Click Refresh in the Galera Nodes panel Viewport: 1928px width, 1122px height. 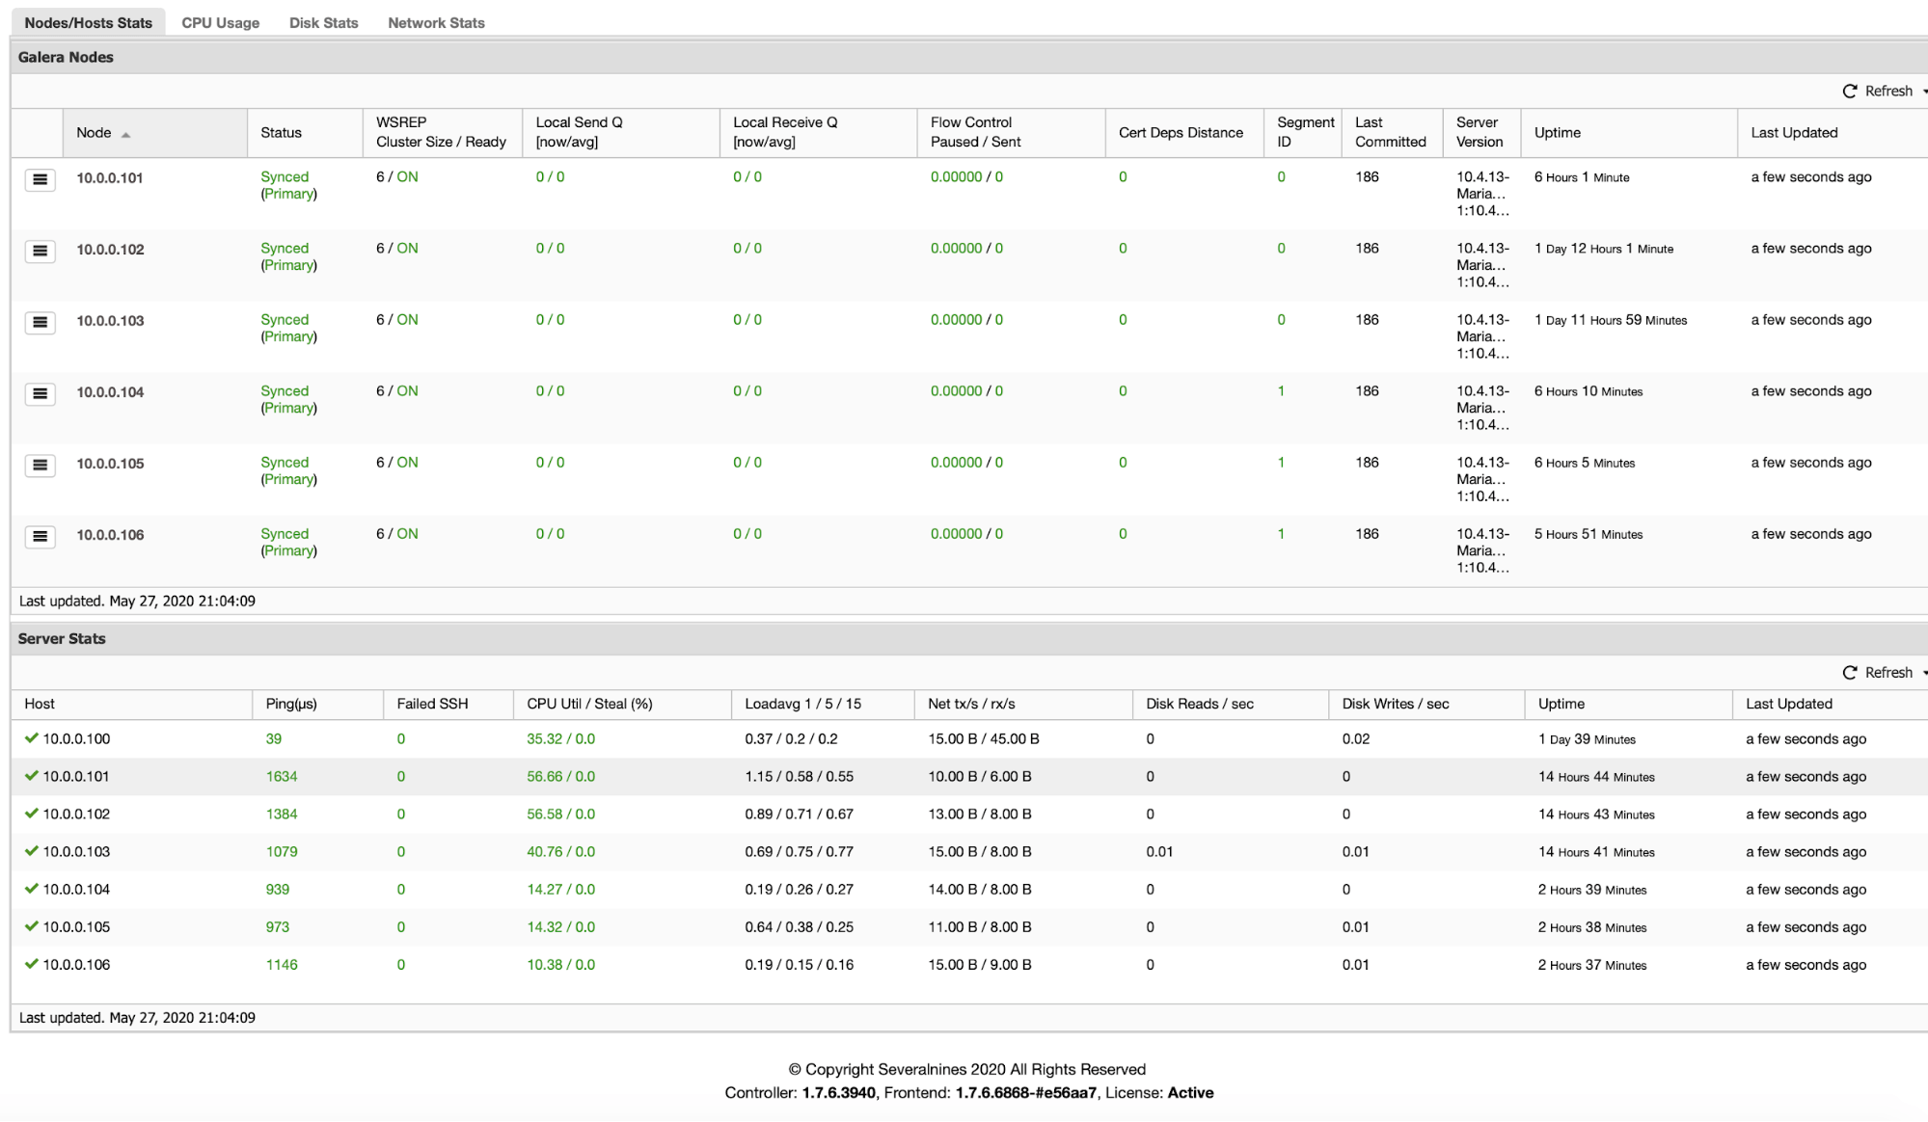pos(1887,91)
